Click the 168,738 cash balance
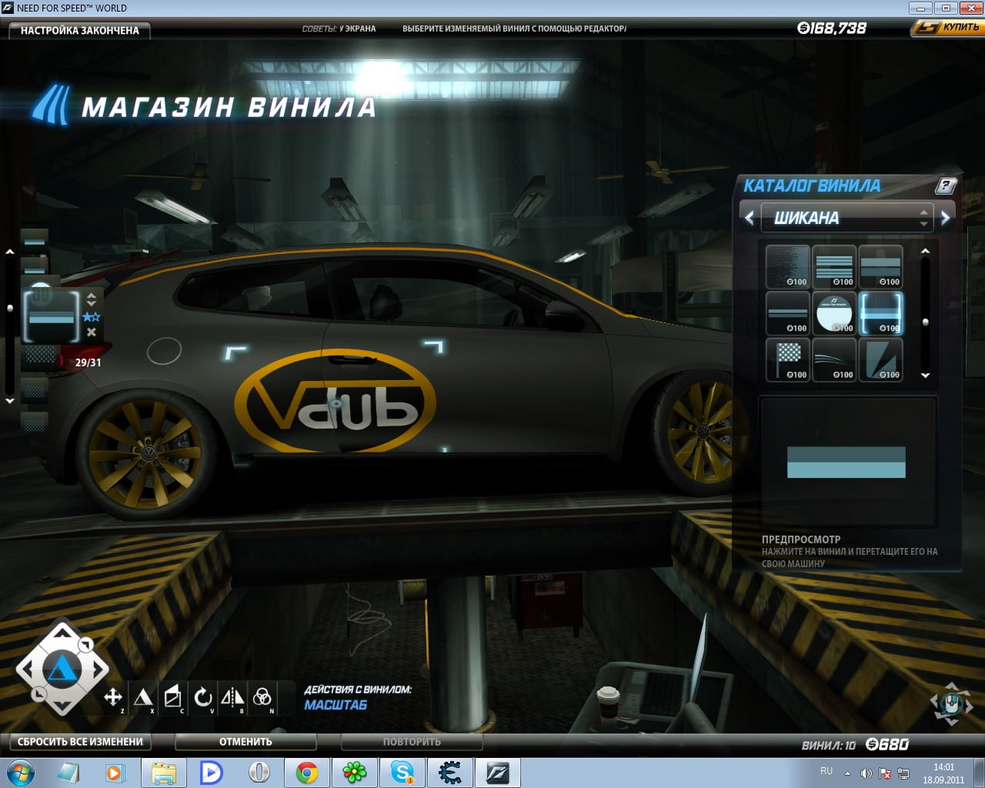This screenshot has height=788, width=985. [x=832, y=28]
